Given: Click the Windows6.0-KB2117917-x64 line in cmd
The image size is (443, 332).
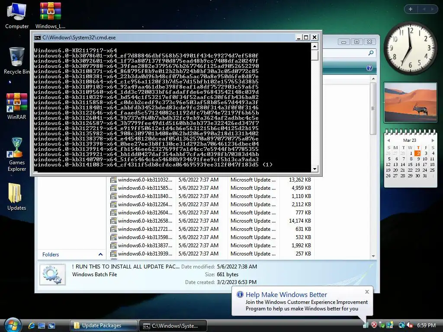Looking at the screenshot, I should point(75,51).
